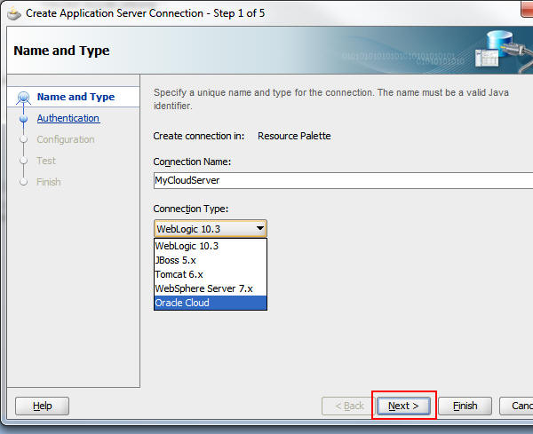Click the Test step bullet

[x=23, y=161]
